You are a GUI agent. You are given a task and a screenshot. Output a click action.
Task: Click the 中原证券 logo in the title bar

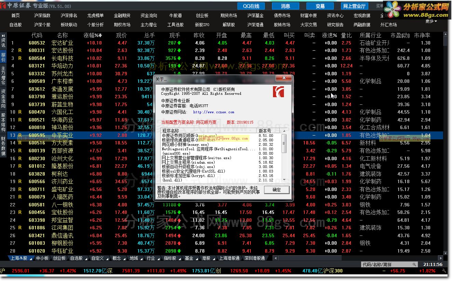point(4,5)
